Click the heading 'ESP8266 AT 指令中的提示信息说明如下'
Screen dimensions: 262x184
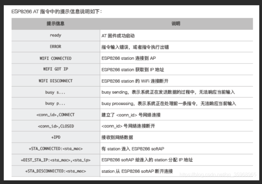click(56, 12)
